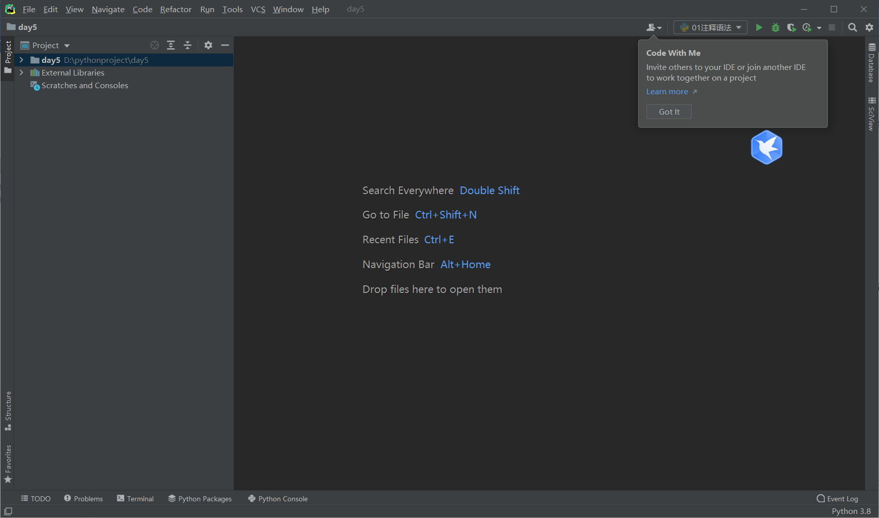Click the PyCharm logo icon
879x518 pixels.
tap(10, 9)
